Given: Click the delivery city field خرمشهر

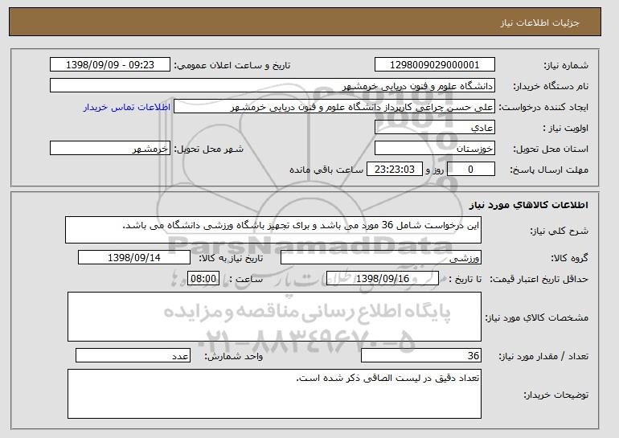Looking at the screenshot, I should (110, 149).
